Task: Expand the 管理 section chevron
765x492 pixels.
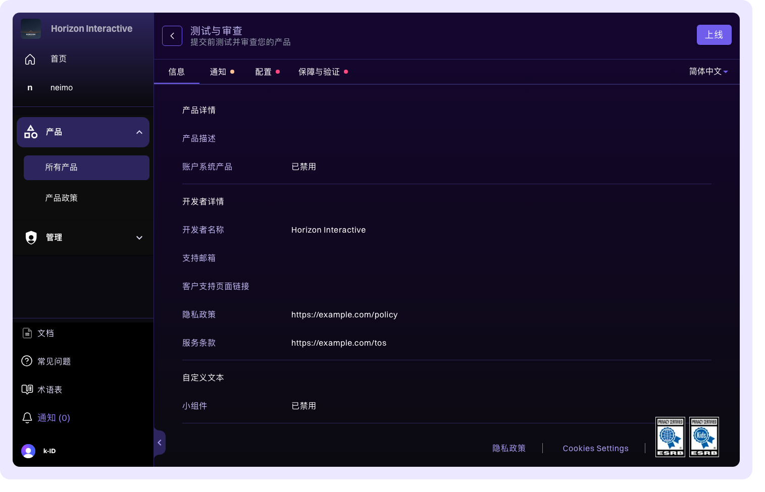Action: tap(139, 238)
